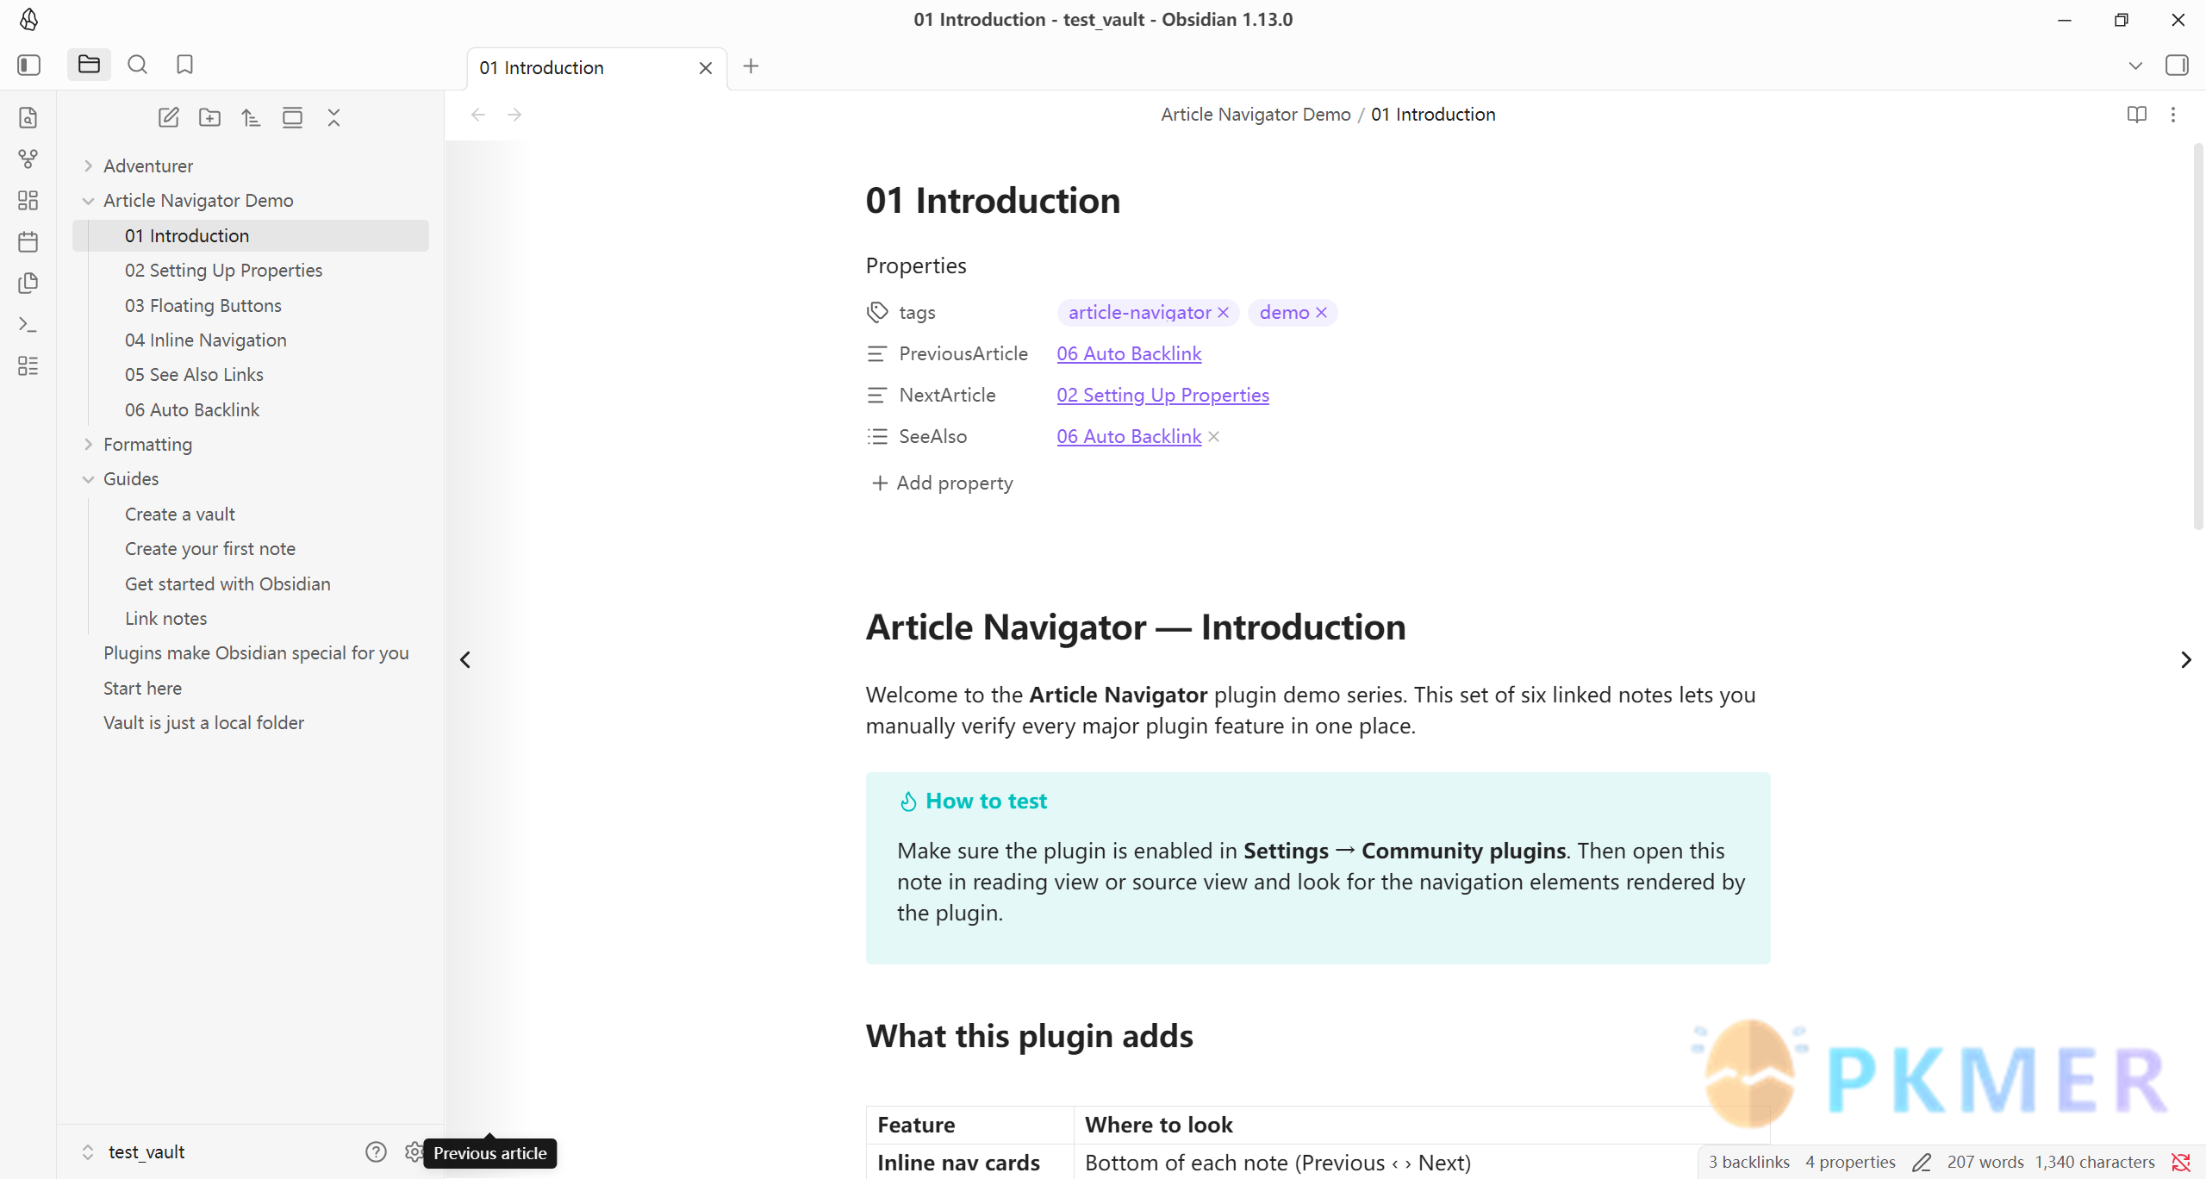Open a new tab with plus button

[x=751, y=66]
